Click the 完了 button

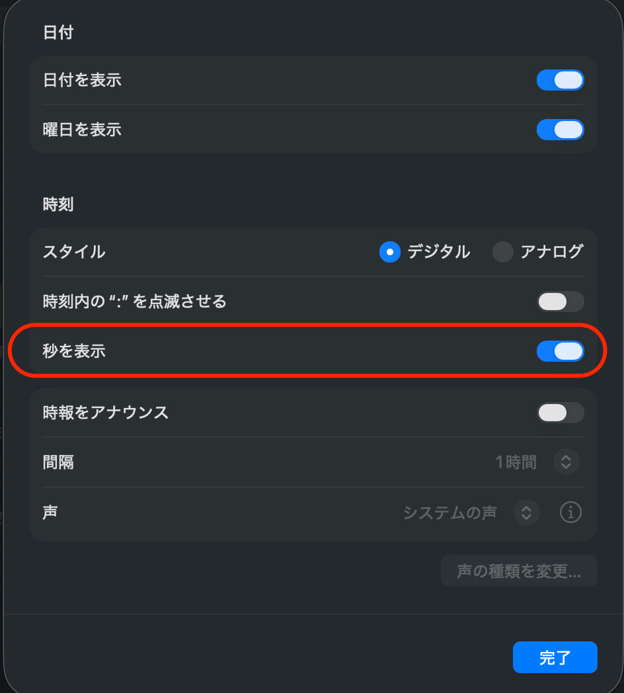(555, 657)
